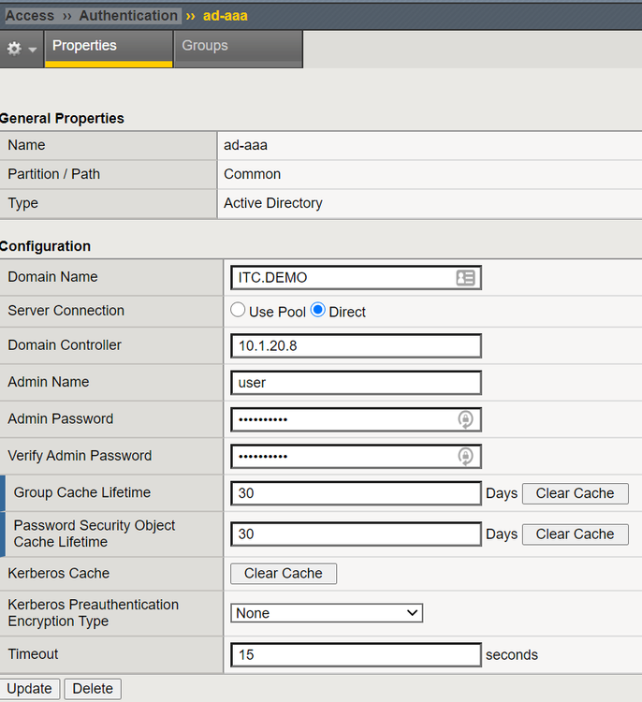Viewport: 642px width, 702px height.
Task: Open the Properties tab
Action: pos(84,46)
